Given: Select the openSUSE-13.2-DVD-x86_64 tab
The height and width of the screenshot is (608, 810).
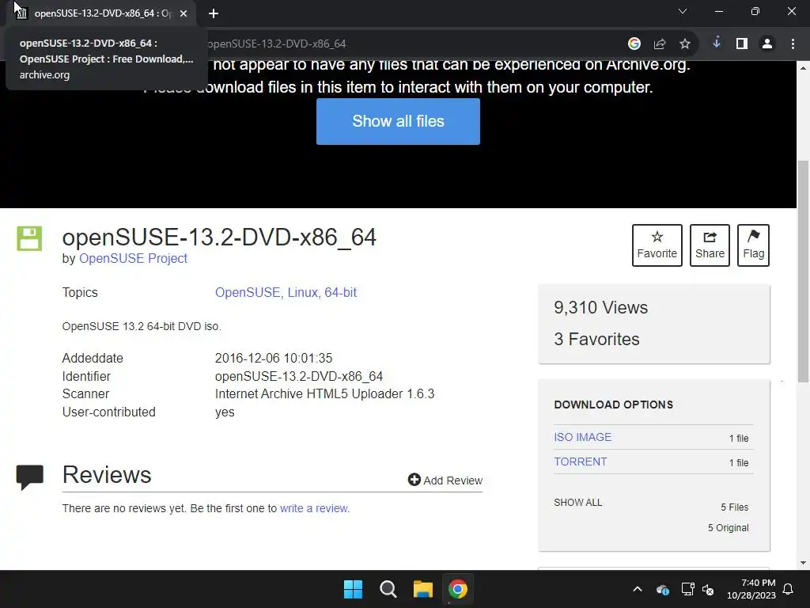Looking at the screenshot, I should coord(100,13).
